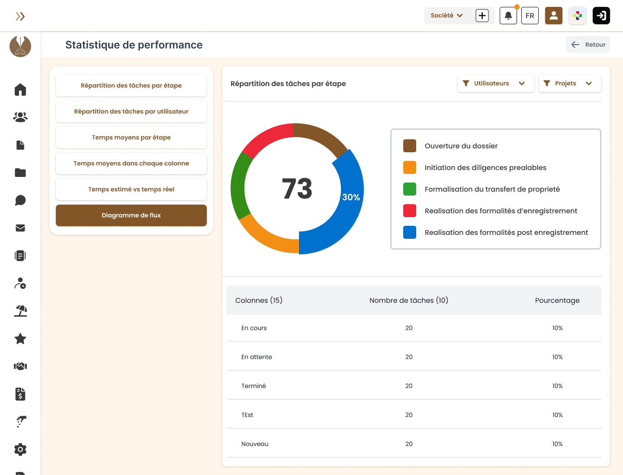Image resolution: width=623 pixels, height=475 pixels.
Task: Open the invoice dollar document icon
Action: point(20,394)
